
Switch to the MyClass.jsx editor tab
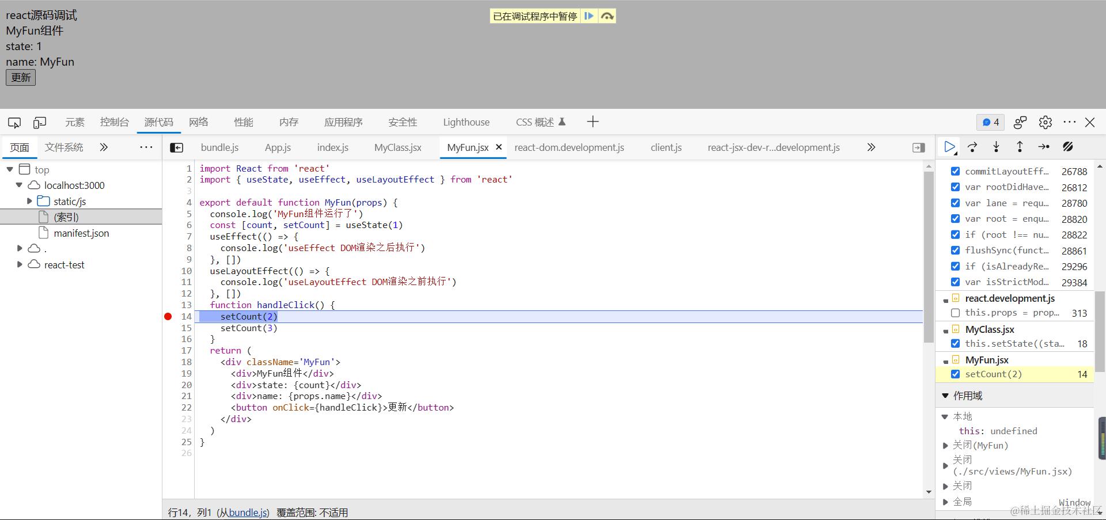pos(397,147)
